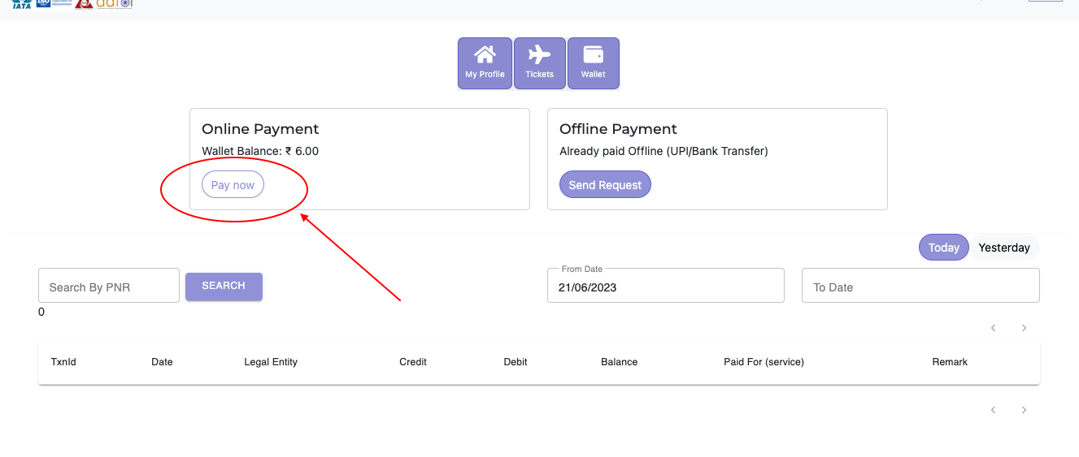Focus the Search By PNR field
The height and width of the screenshot is (457, 1079).
click(x=109, y=287)
